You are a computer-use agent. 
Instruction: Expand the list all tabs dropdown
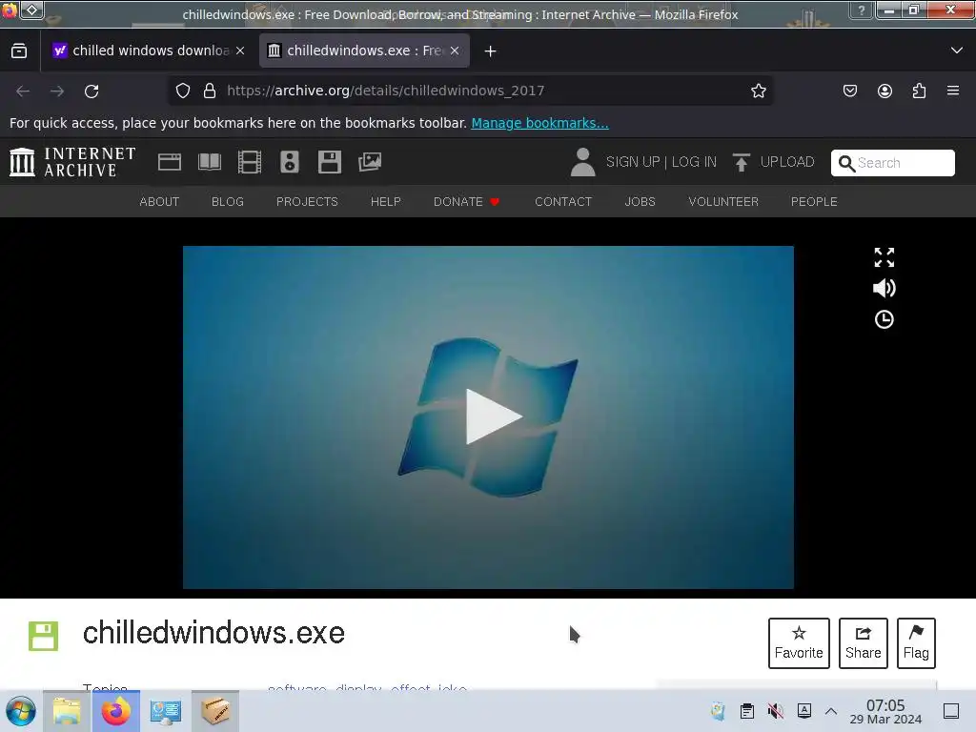point(957,51)
